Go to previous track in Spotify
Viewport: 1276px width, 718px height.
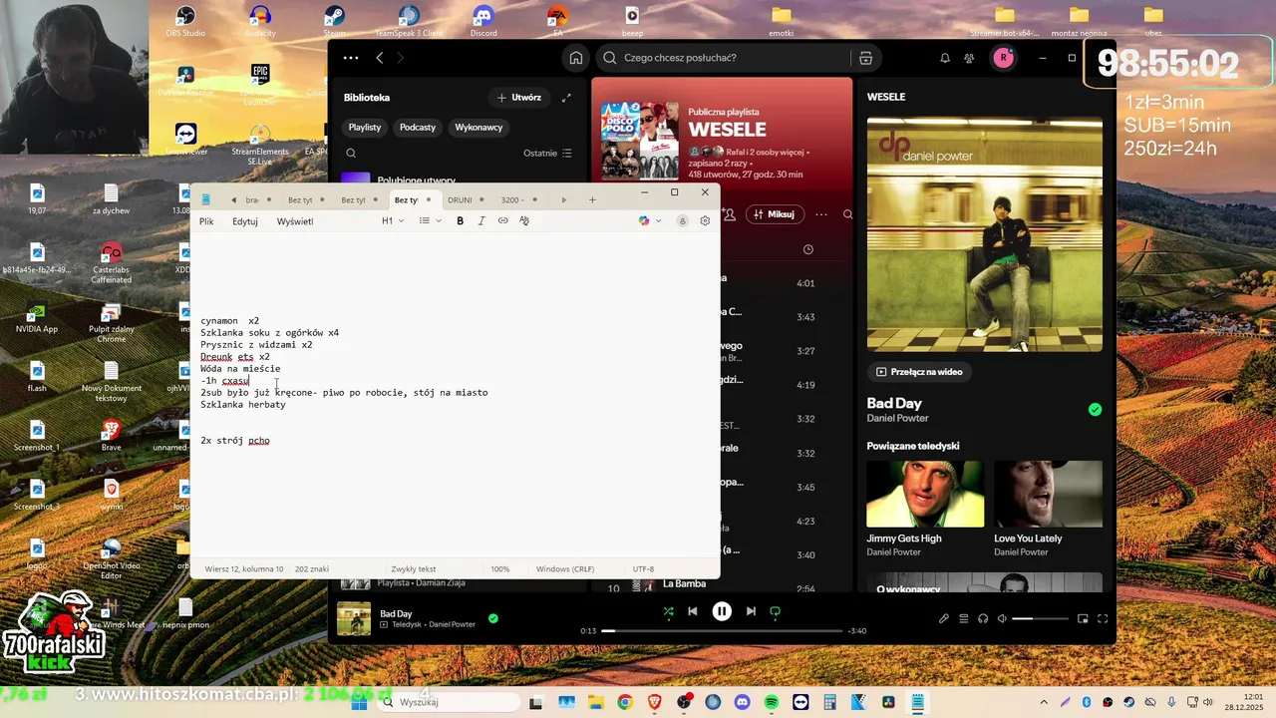click(x=692, y=611)
